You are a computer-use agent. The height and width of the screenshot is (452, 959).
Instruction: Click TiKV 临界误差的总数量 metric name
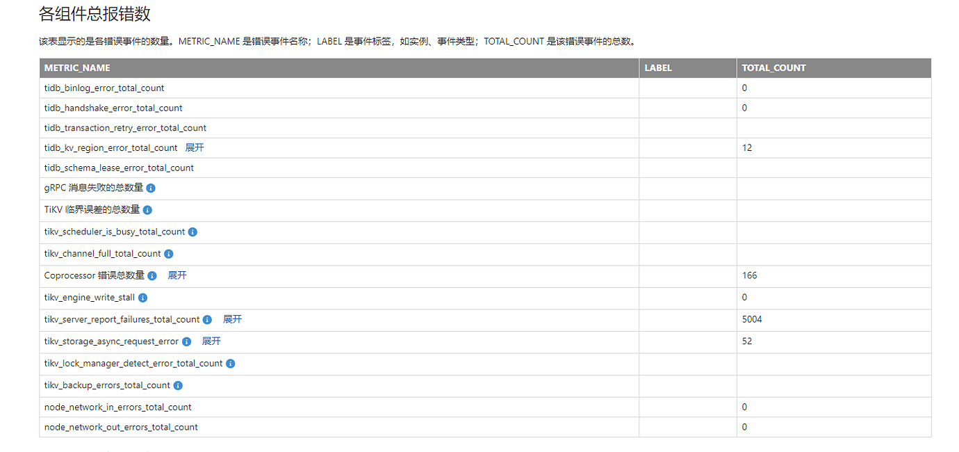pos(92,209)
